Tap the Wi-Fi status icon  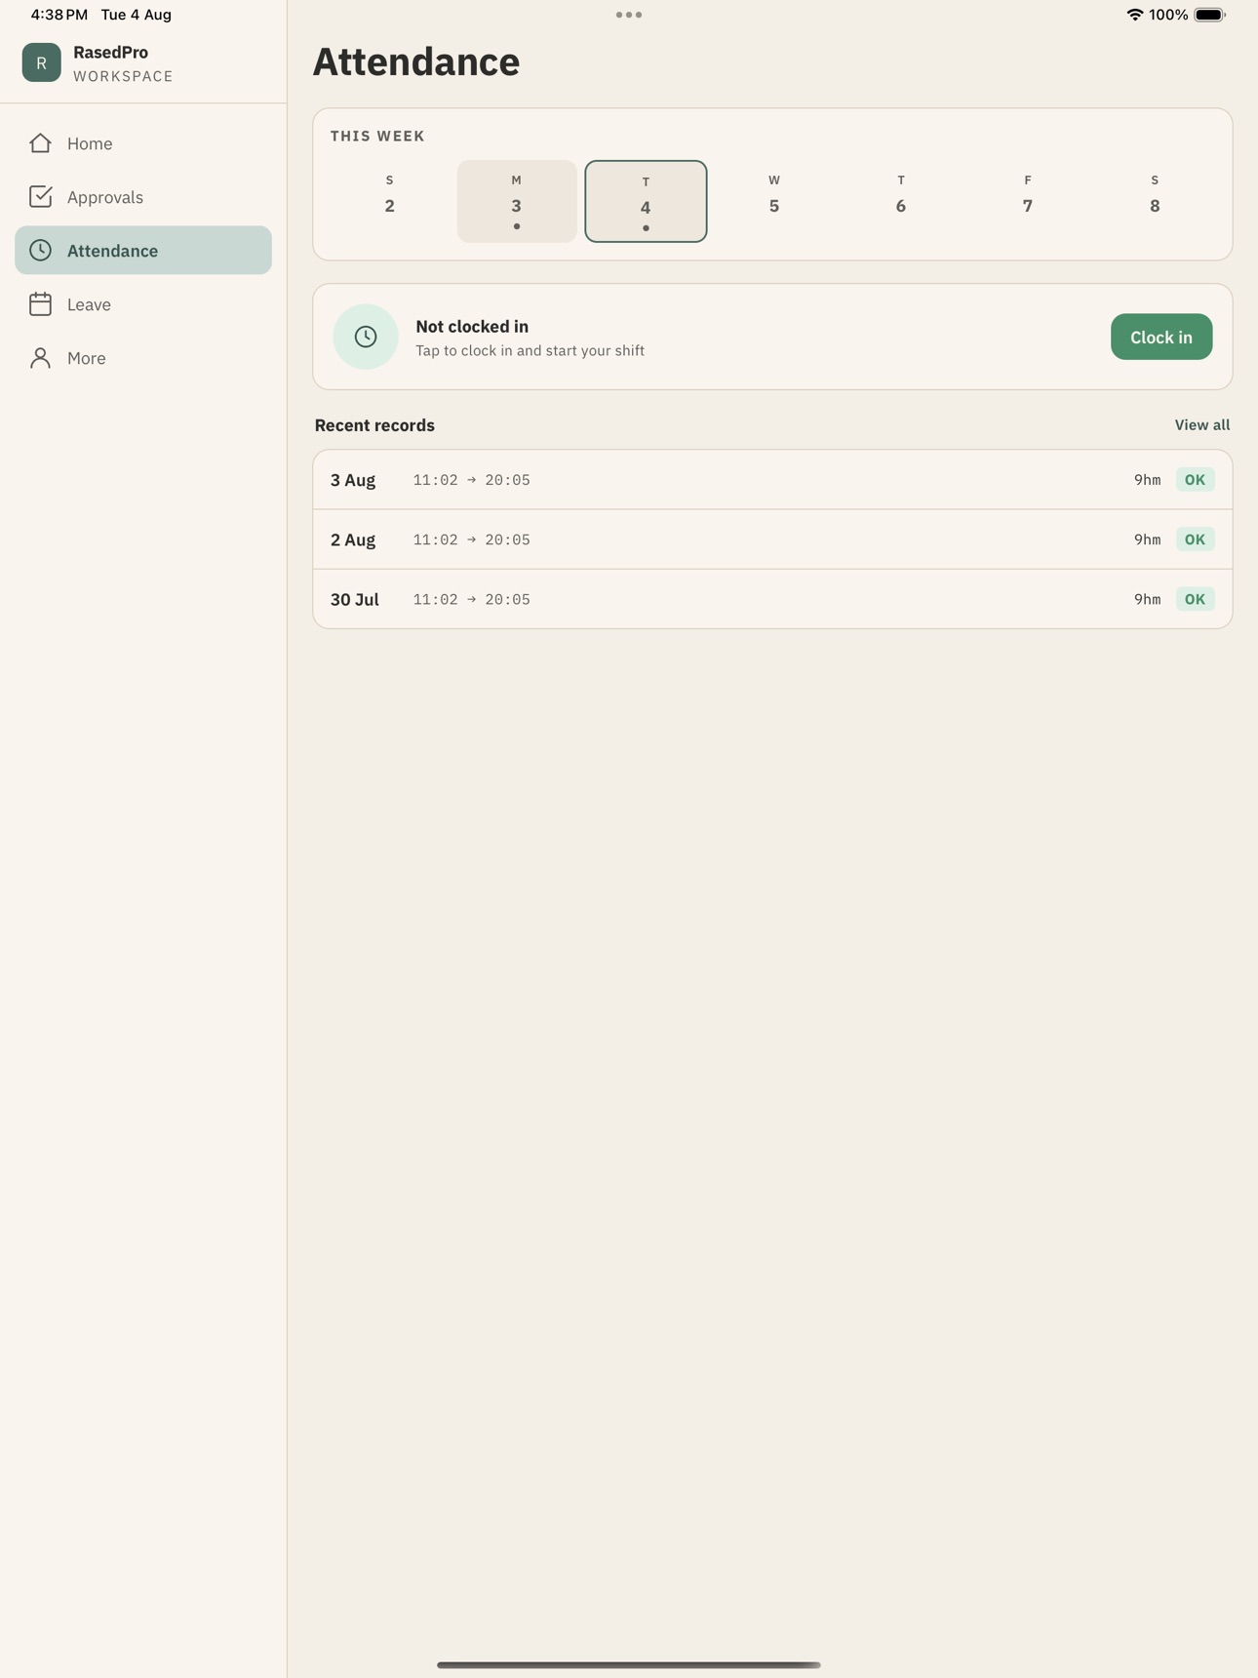(x=1134, y=15)
